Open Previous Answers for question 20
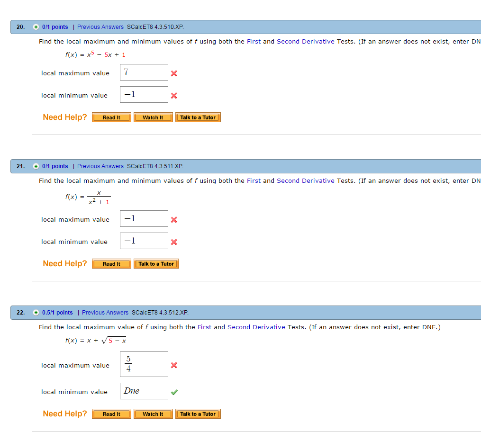This screenshot has height=441, width=481. click(x=100, y=27)
